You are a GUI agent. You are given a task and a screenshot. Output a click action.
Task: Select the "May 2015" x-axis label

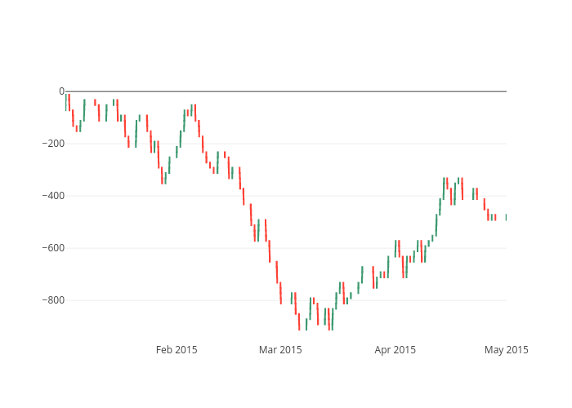[x=506, y=350]
